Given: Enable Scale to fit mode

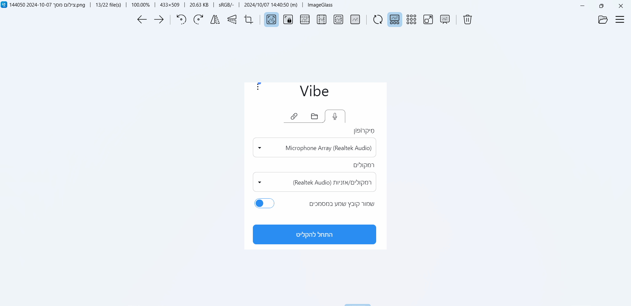Looking at the screenshot, I should pos(338,20).
